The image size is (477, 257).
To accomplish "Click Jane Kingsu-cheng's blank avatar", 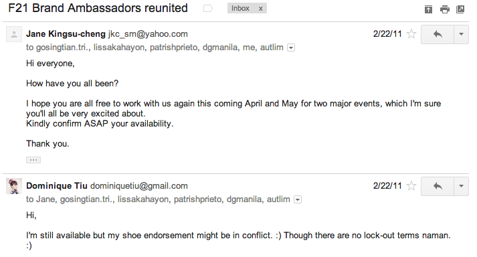I will (14, 34).
